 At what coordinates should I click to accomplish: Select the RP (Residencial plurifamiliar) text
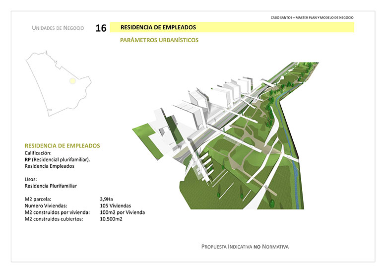(x=57, y=160)
